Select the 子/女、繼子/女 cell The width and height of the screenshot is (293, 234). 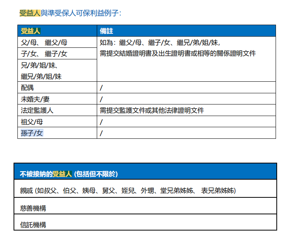[44, 54]
